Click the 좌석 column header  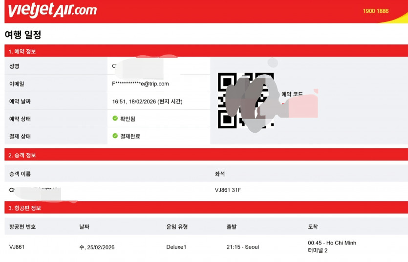(x=219, y=174)
